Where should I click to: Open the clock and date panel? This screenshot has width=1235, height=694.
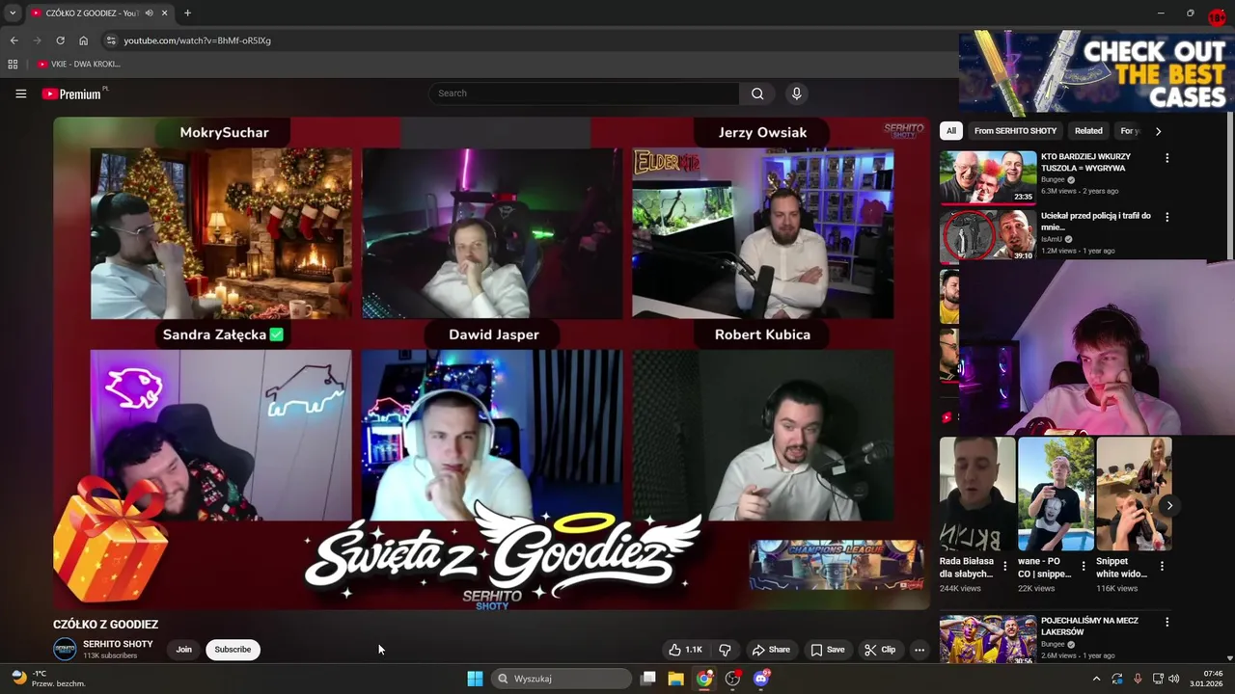coord(1207,679)
